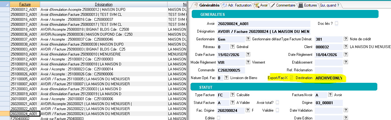Viewport: 391px width, 120px height.
Task: Click the Date Règlement field 10/04/2026
Action: click(329, 55)
